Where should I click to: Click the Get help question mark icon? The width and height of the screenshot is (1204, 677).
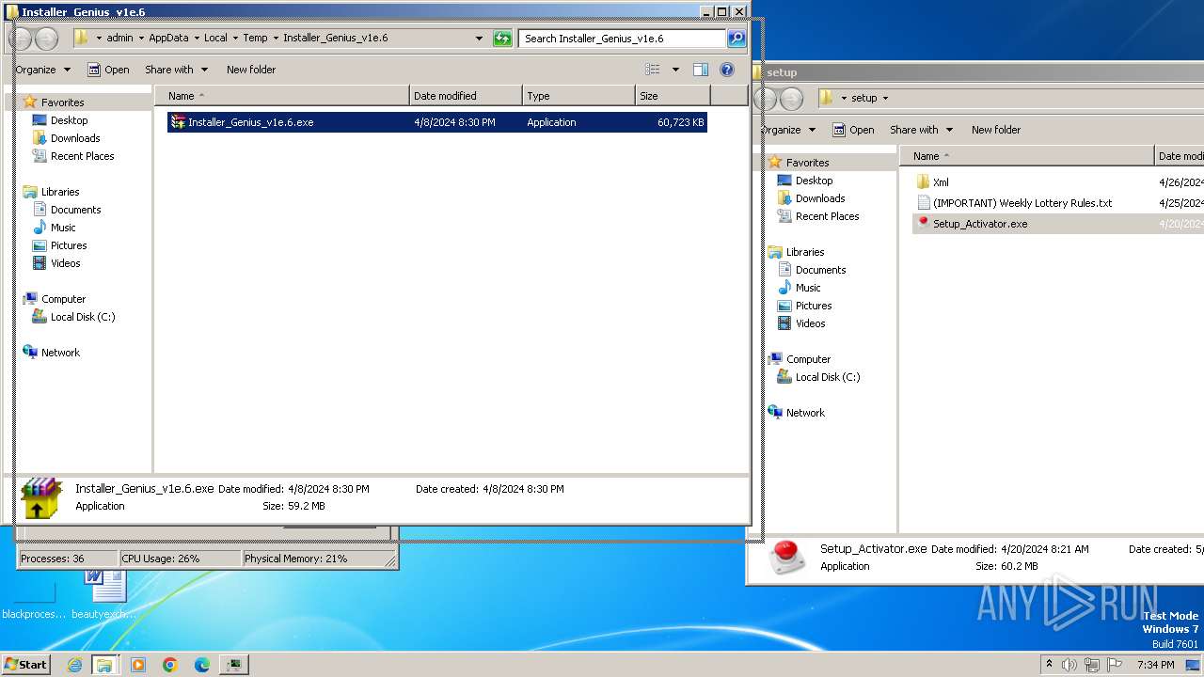pyautogui.click(x=726, y=70)
